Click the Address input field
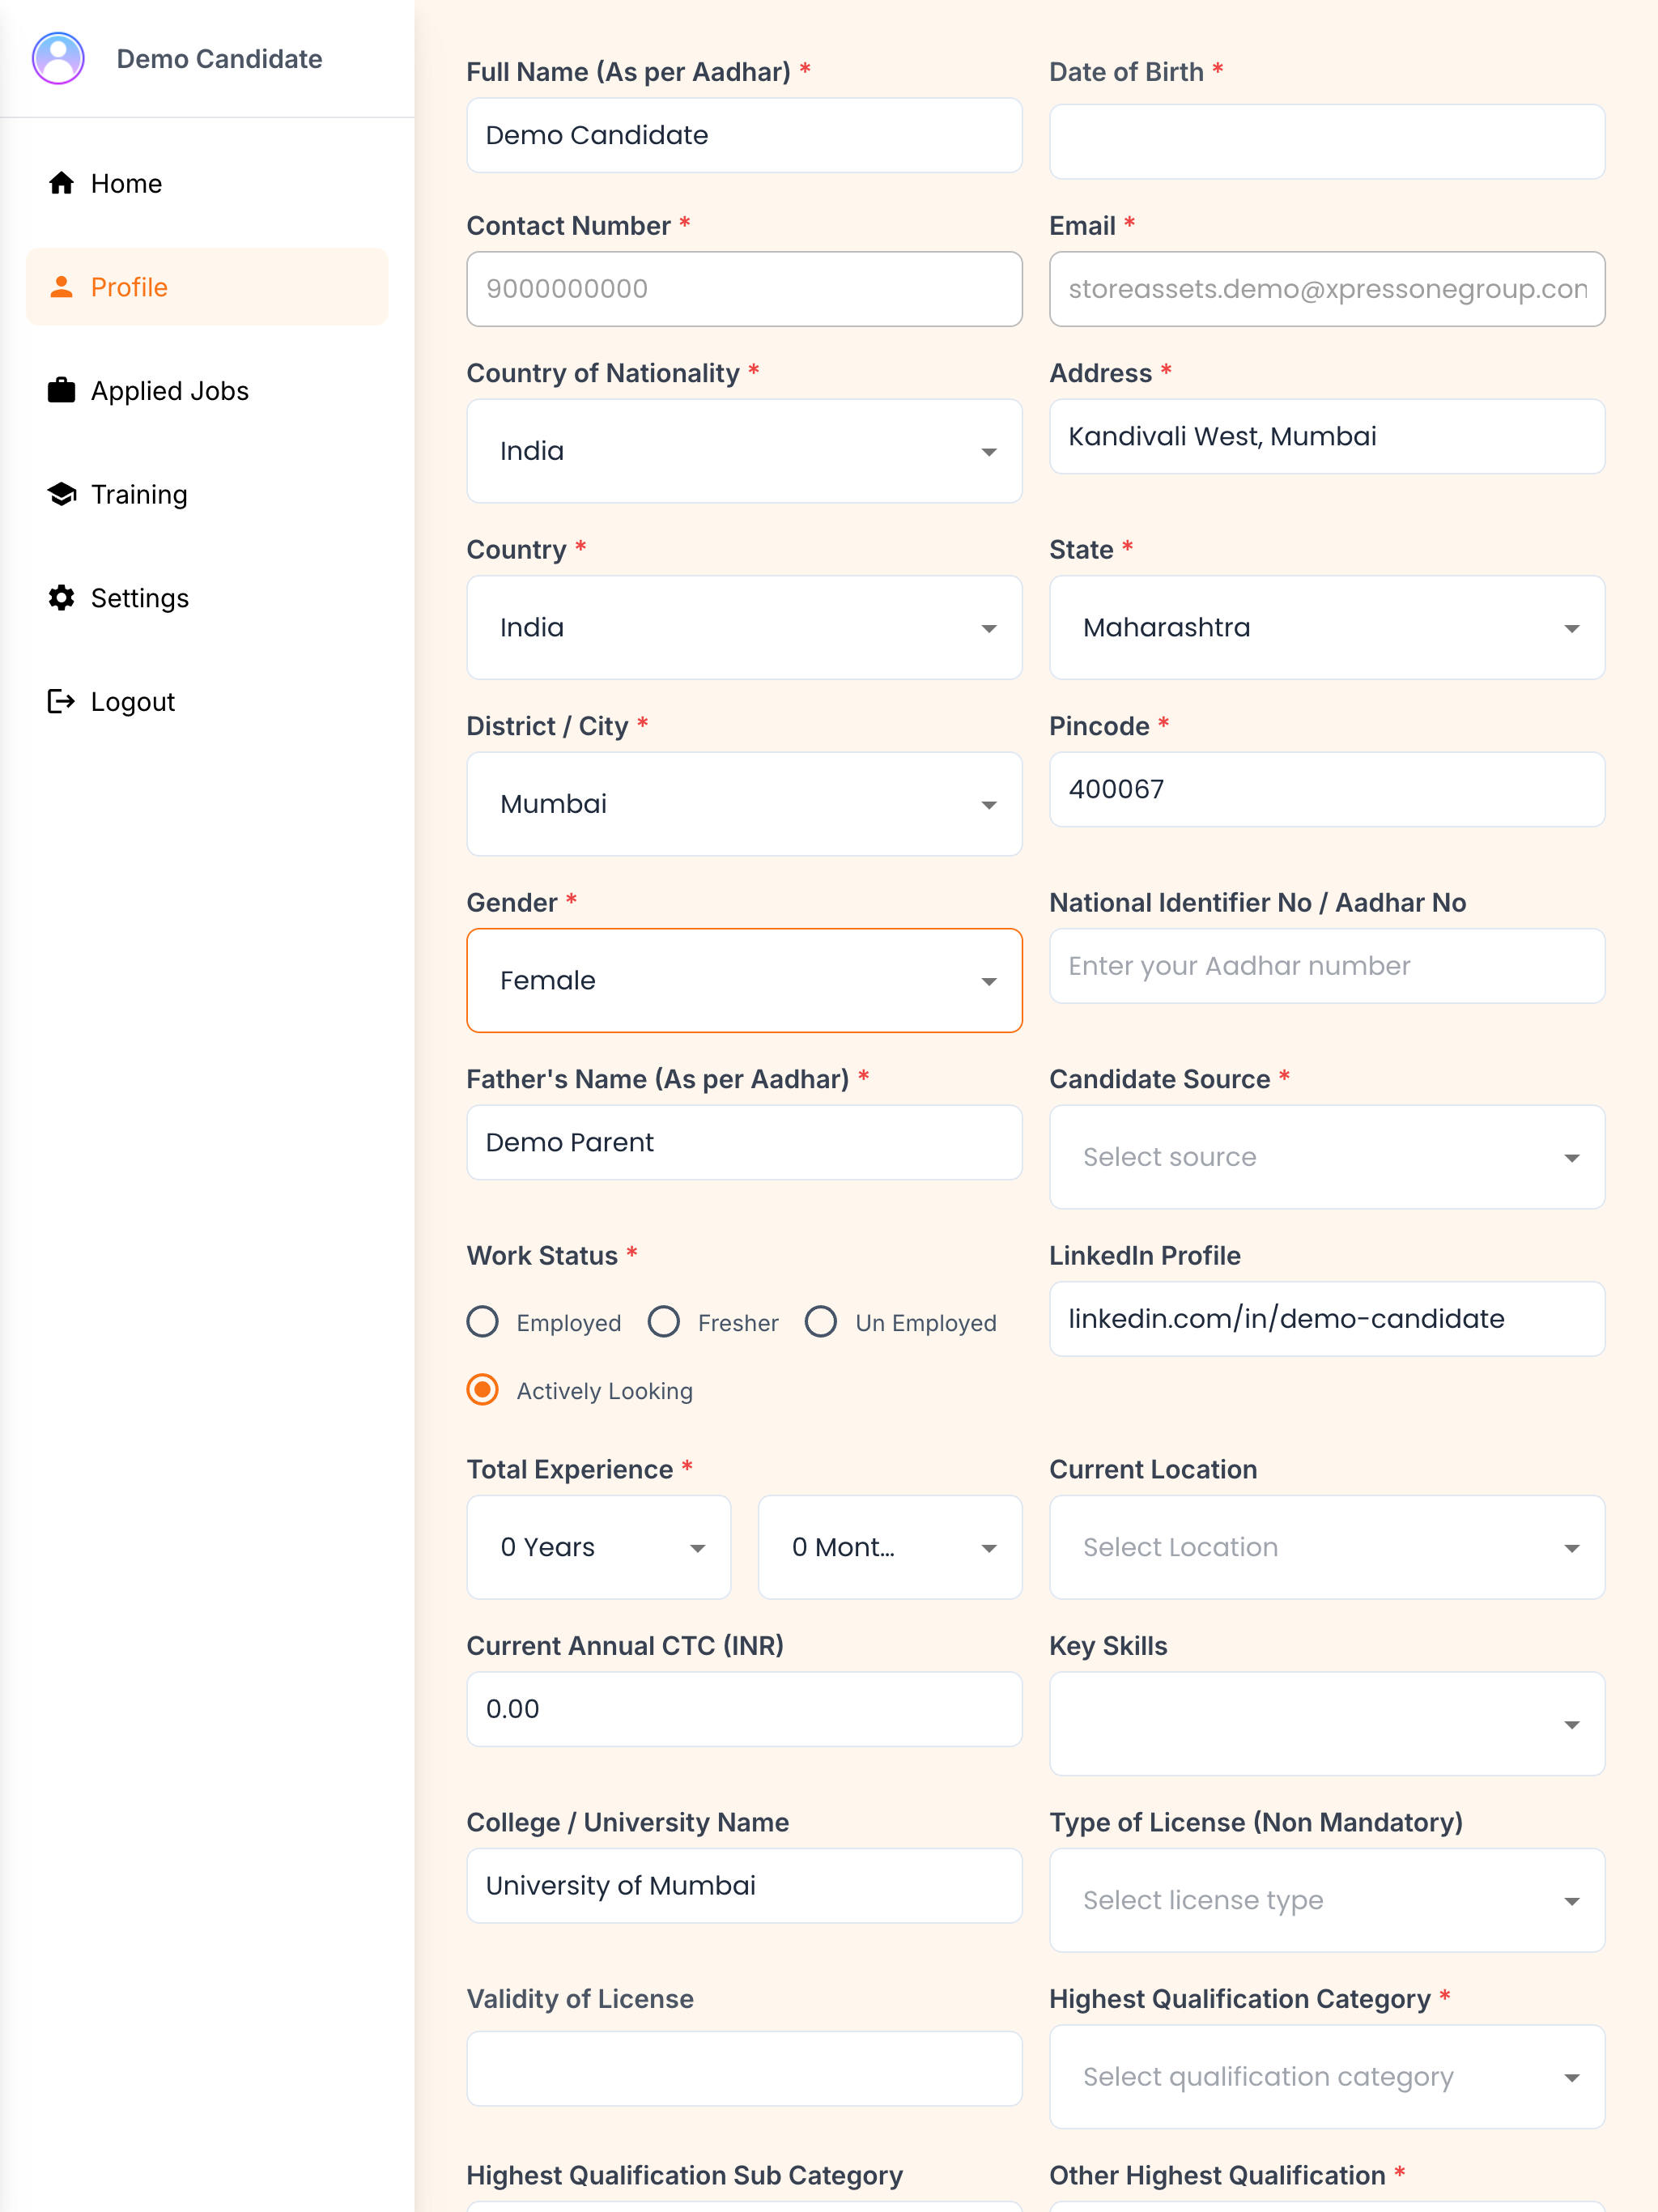Viewport: 1658px width, 2212px height. [x=1327, y=436]
